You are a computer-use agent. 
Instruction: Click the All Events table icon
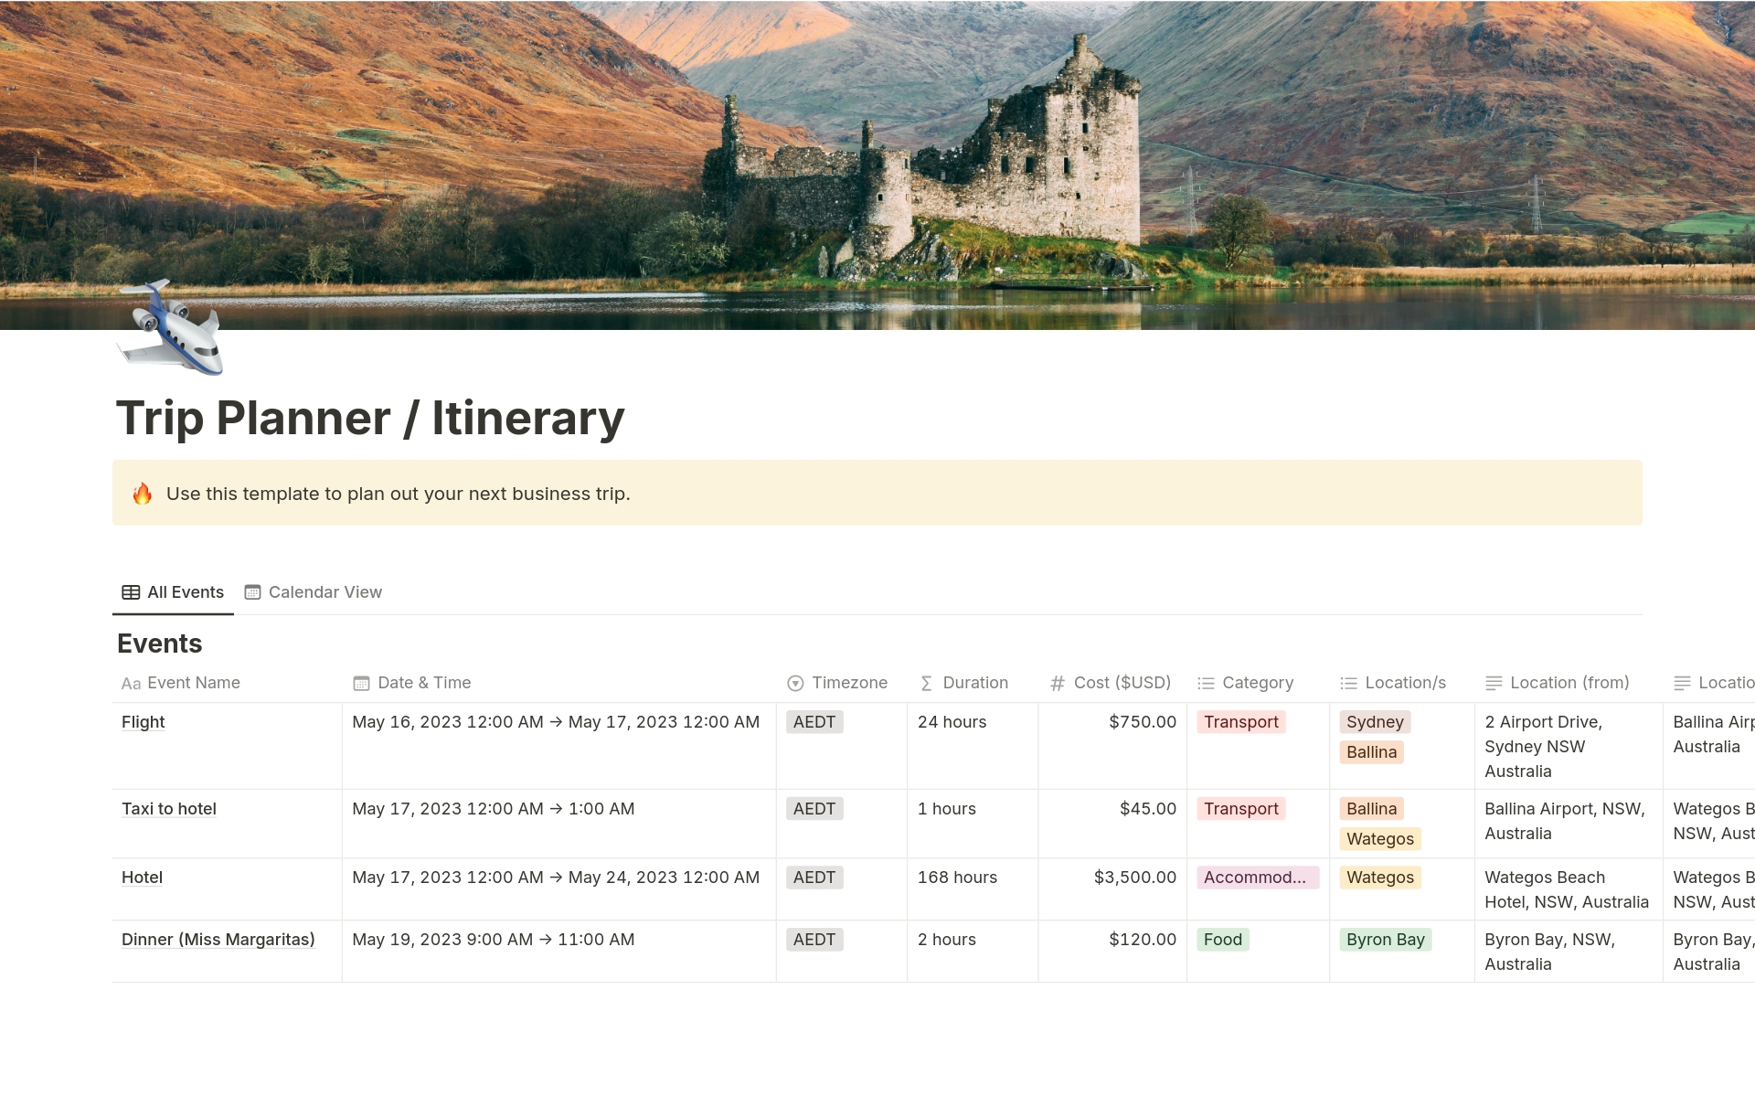[x=131, y=592]
